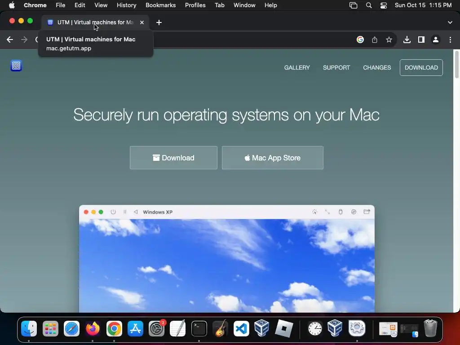Launch GarageBand from the dock
Screen dimensions: 460x345
220,328
